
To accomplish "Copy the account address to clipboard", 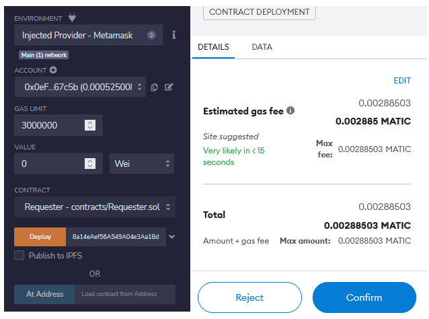I will (154, 87).
